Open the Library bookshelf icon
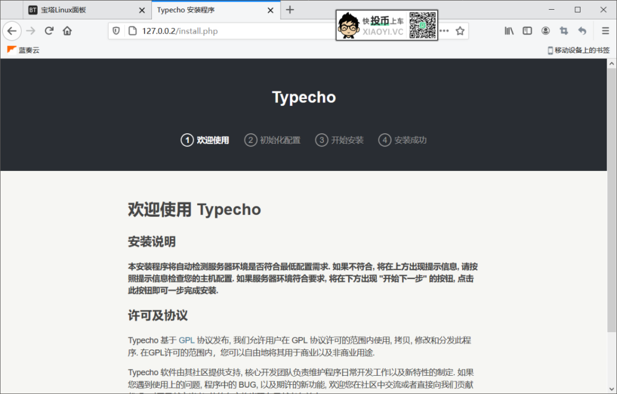This screenshot has width=617, height=394. point(509,31)
